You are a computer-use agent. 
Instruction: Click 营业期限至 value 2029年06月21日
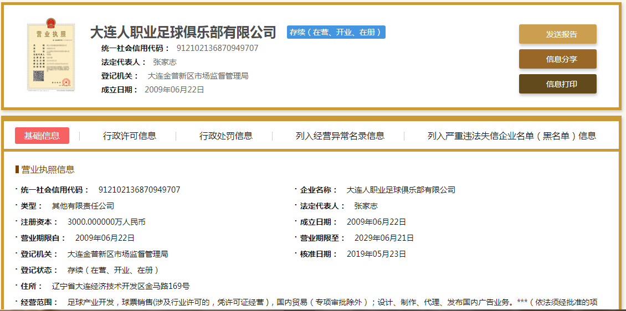384,238
